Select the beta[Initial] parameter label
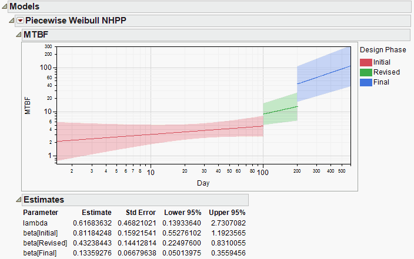The width and height of the screenshot is (414, 259). (x=41, y=233)
